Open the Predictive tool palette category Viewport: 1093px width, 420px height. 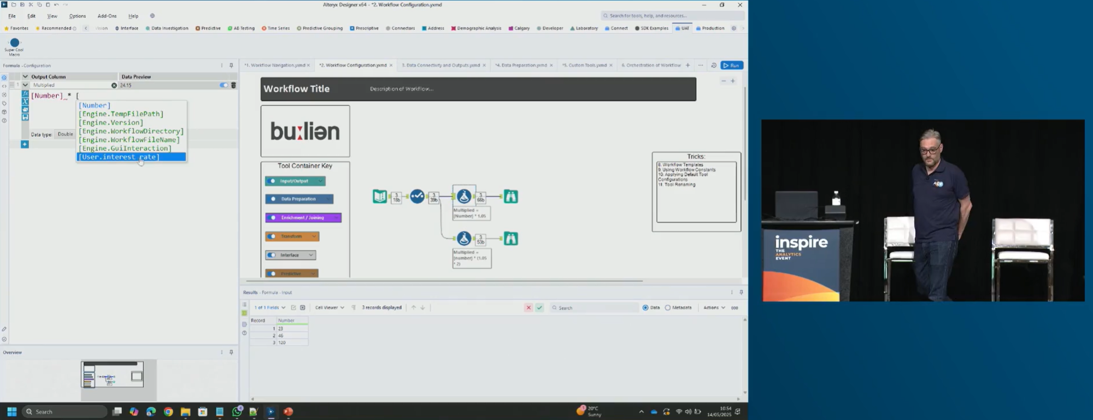[x=208, y=28]
